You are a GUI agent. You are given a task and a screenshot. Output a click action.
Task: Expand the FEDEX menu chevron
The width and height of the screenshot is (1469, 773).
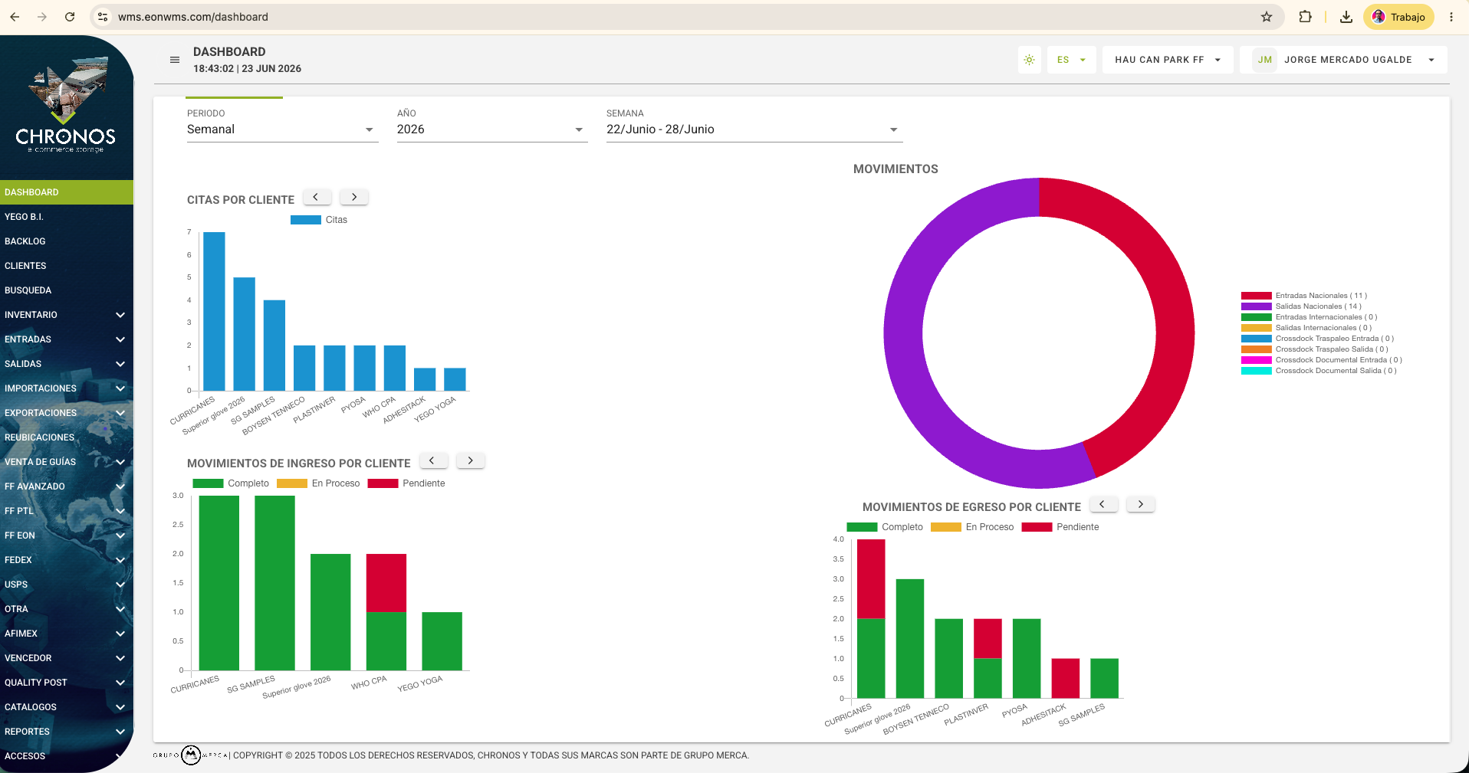(120, 560)
